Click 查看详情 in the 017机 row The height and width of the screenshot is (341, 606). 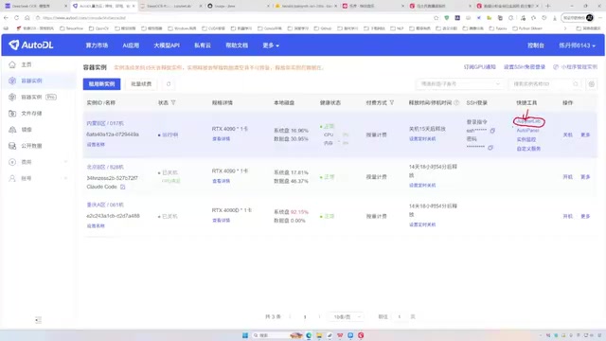221,138
